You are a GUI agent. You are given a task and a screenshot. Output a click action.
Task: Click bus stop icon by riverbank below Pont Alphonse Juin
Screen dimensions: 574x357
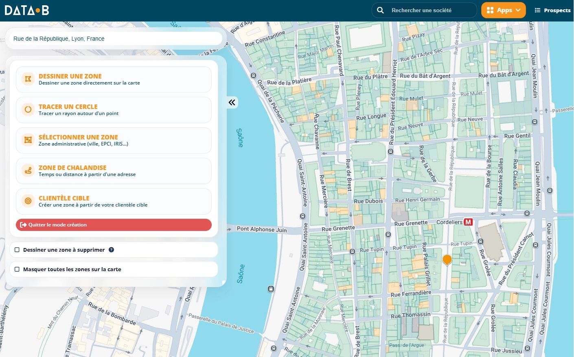pyautogui.click(x=271, y=289)
